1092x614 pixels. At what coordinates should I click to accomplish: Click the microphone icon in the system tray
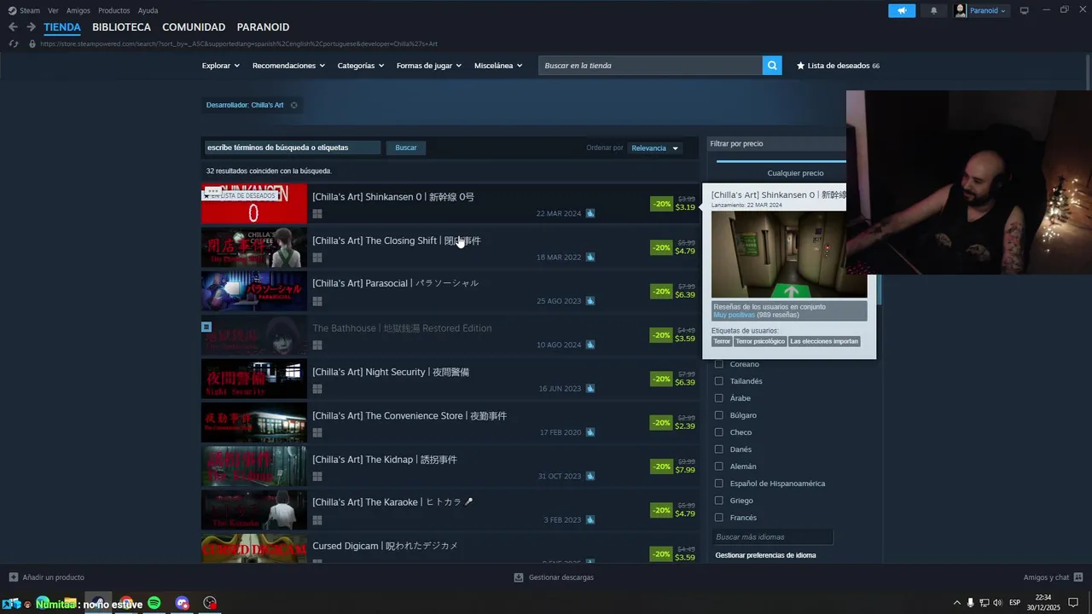pos(970,603)
